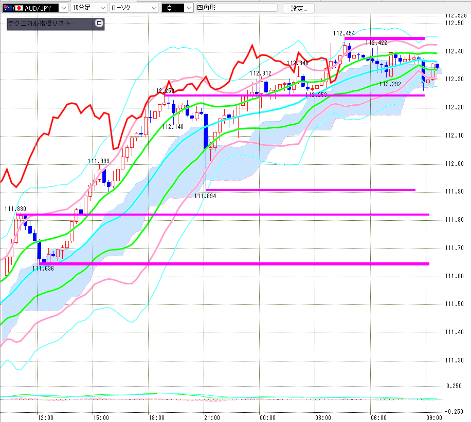Image resolution: width=471 pixels, height=422 pixels.
Task: Click the 111.636 low price annotation
Action: point(43,268)
